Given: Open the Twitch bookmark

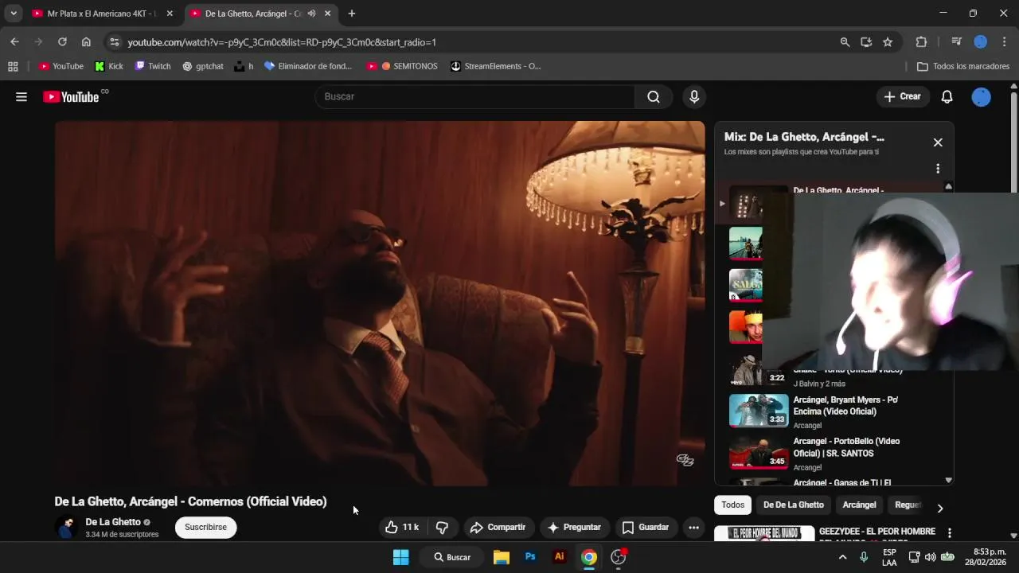Looking at the screenshot, I should [x=153, y=66].
